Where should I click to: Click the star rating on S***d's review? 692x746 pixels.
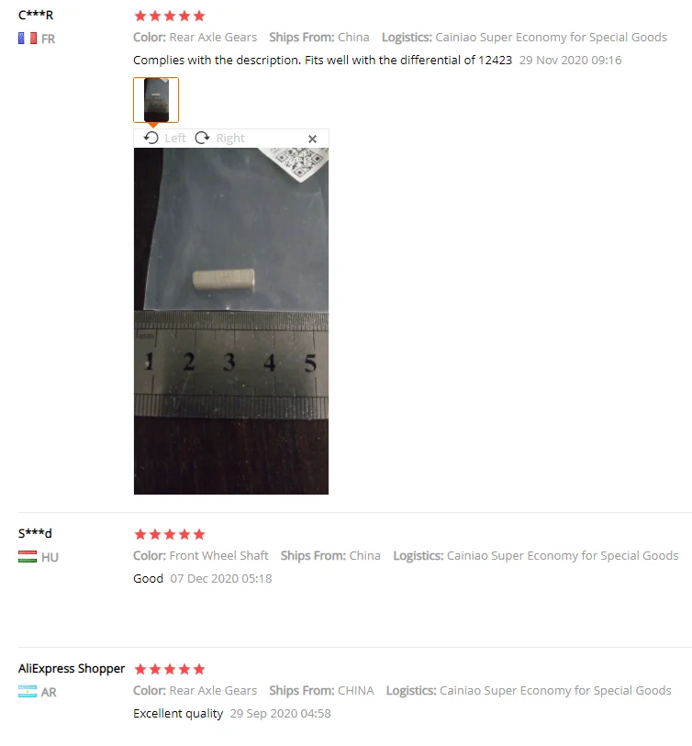(170, 534)
